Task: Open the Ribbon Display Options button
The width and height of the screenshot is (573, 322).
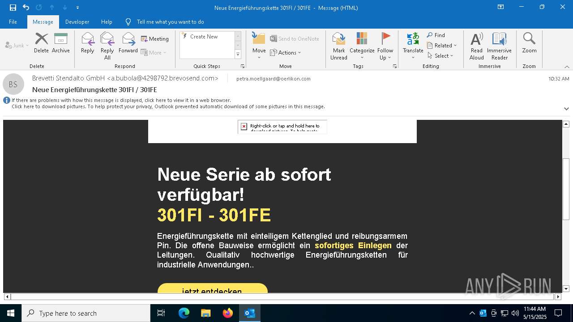Action: click(500, 7)
